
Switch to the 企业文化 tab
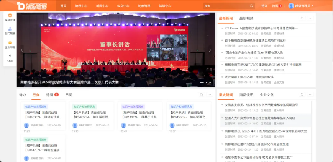pyautogui.click(x=267, y=95)
